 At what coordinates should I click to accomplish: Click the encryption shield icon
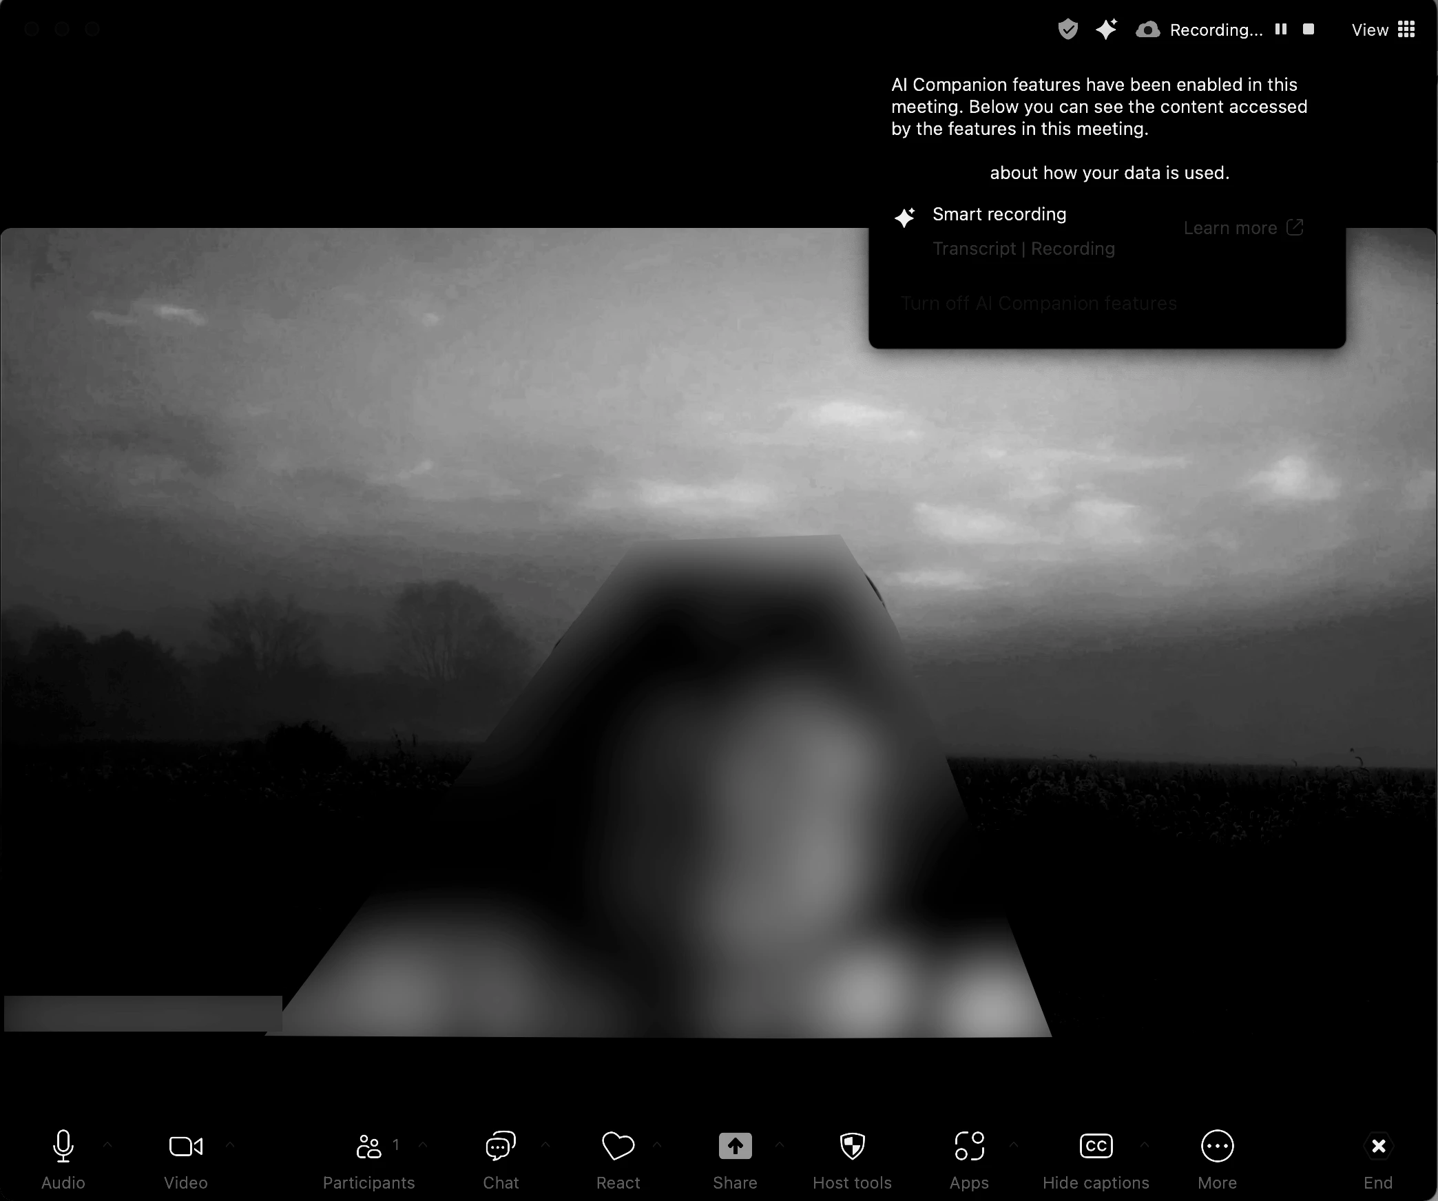pos(1067,30)
